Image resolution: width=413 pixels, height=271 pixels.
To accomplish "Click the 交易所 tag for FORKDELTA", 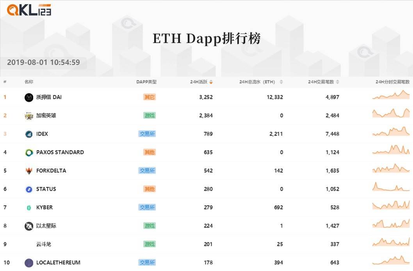I will tap(147, 171).
